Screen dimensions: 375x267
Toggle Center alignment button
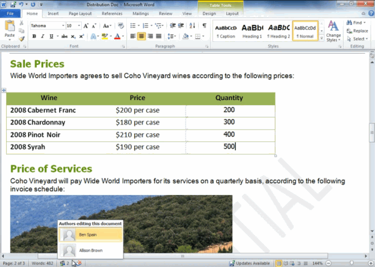[x=141, y=36]
